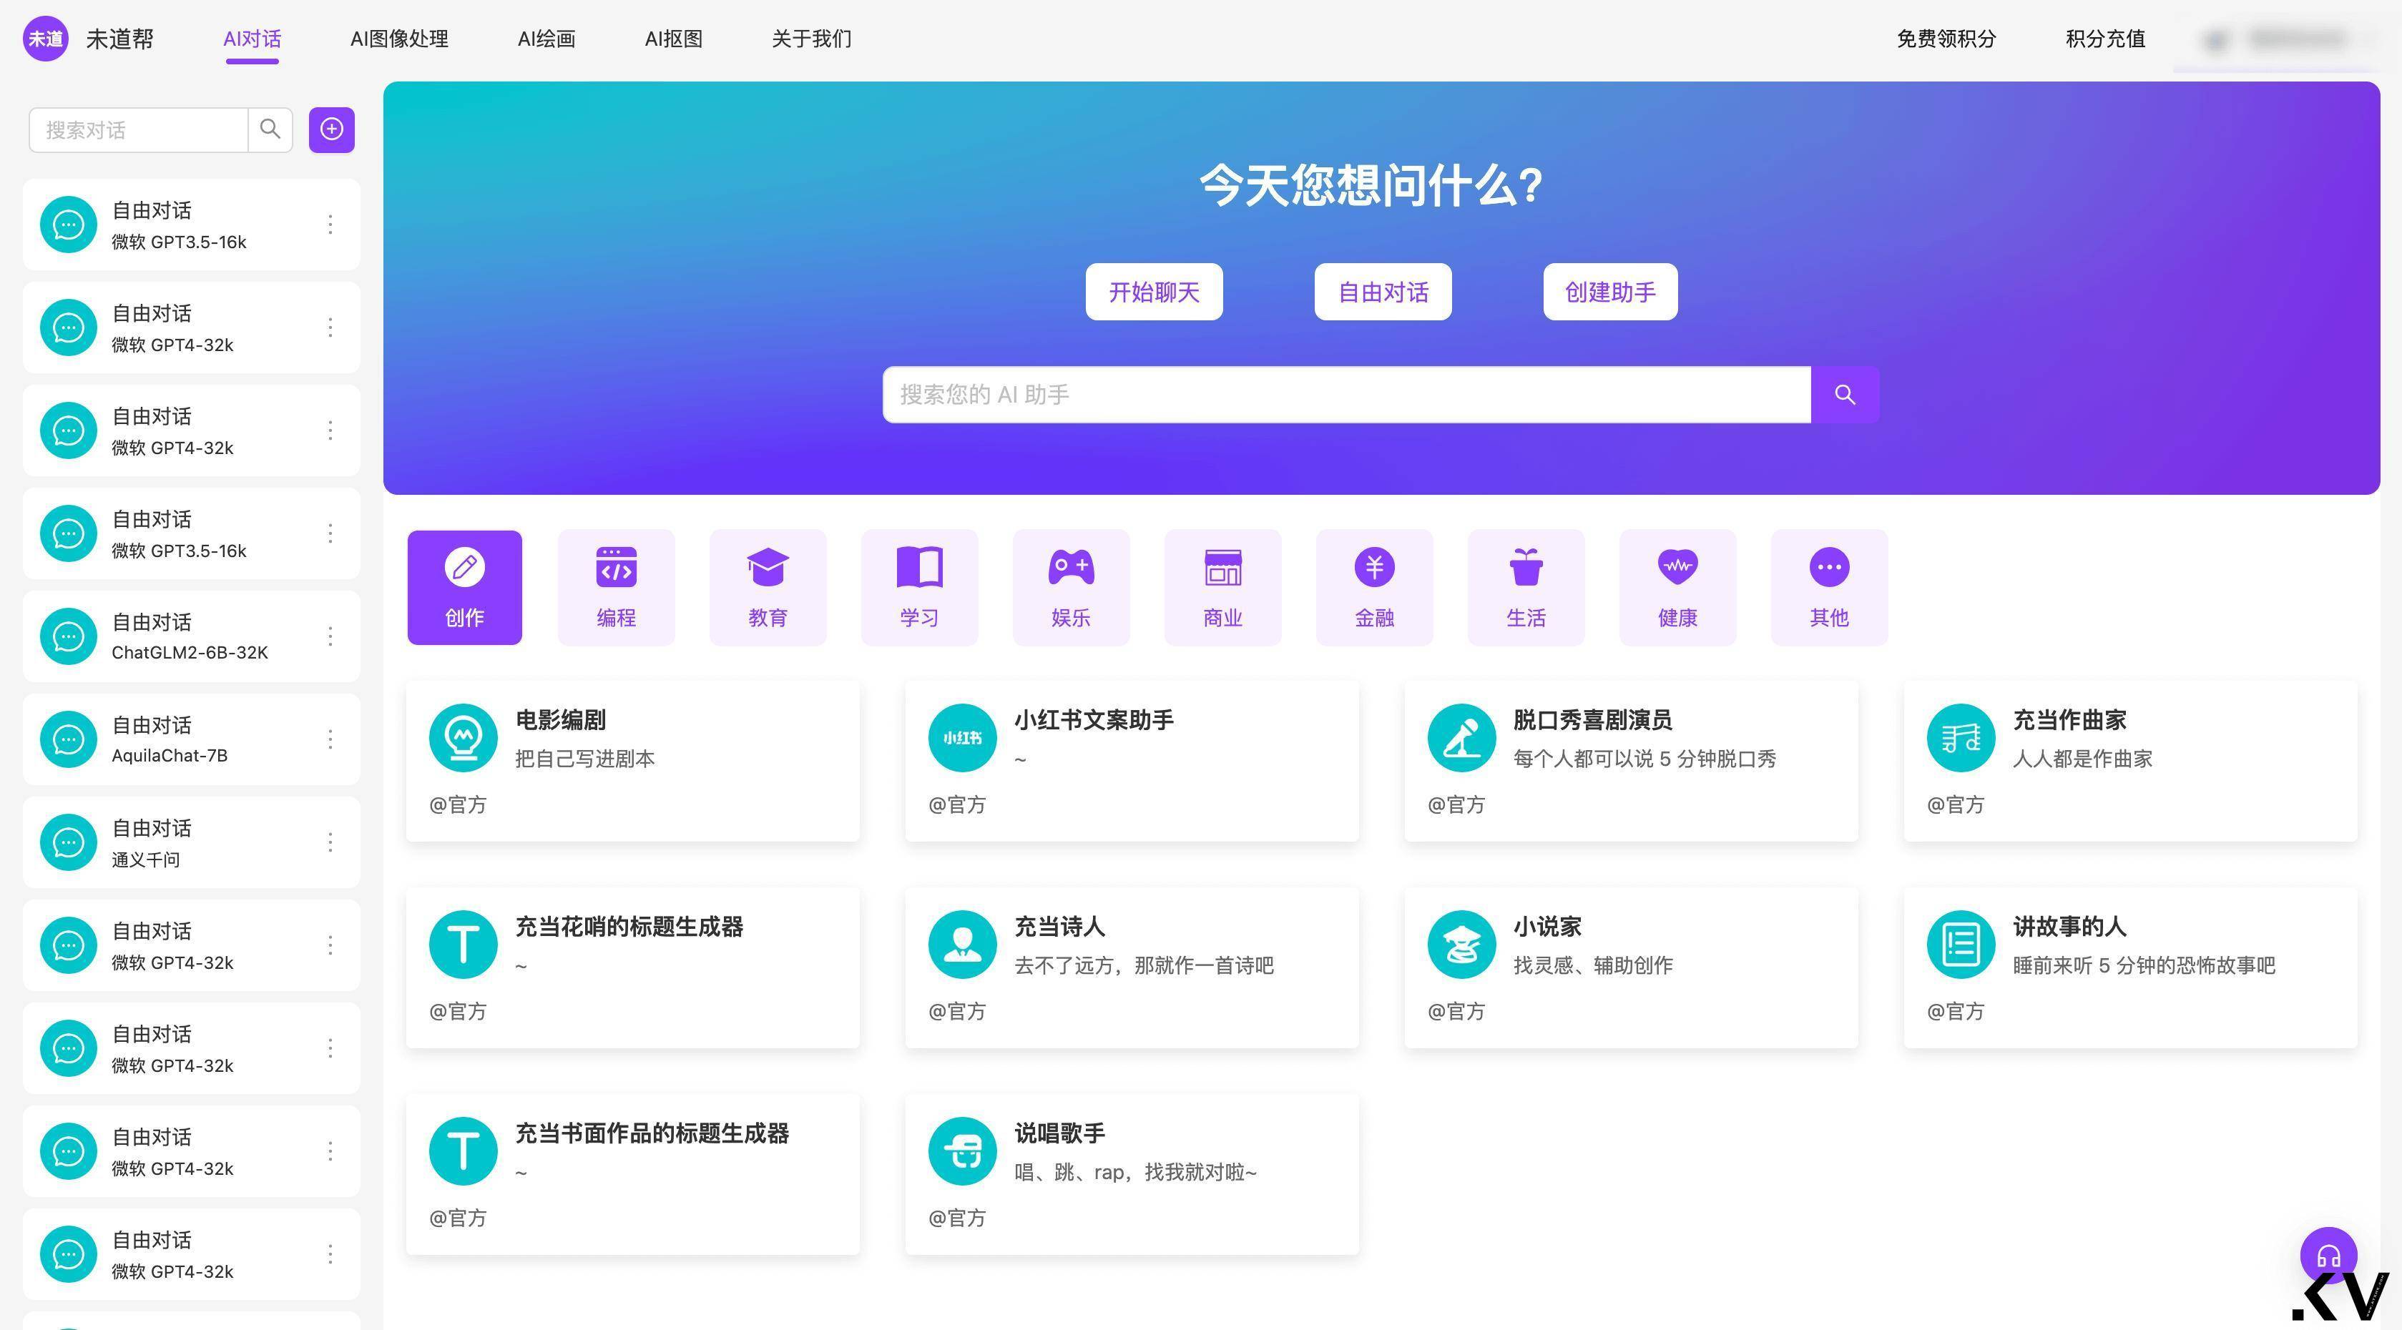Screen dimensions: 2402x1330
Task: Open the customer support headset icon
Action: click(x=2328, y=1256)
